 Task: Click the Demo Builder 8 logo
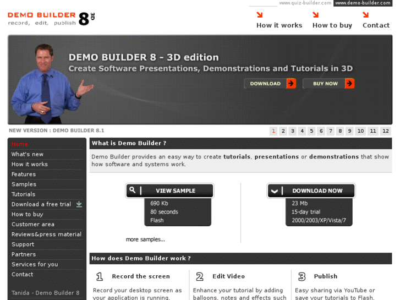pyautogui.click(x=51, y=19)
